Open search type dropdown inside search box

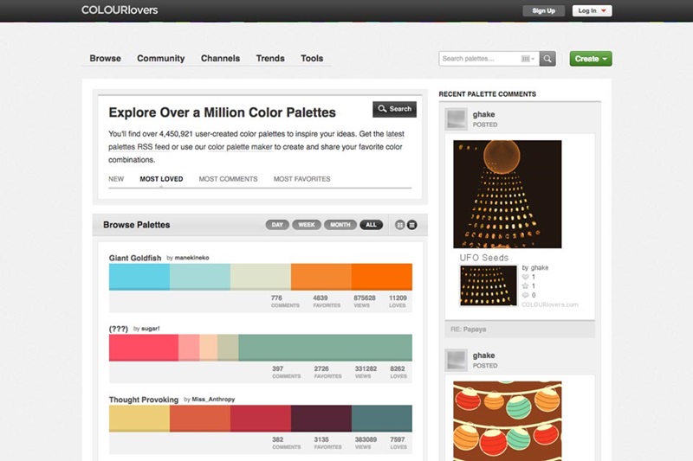pyautogui.click(x=526, y=59)
